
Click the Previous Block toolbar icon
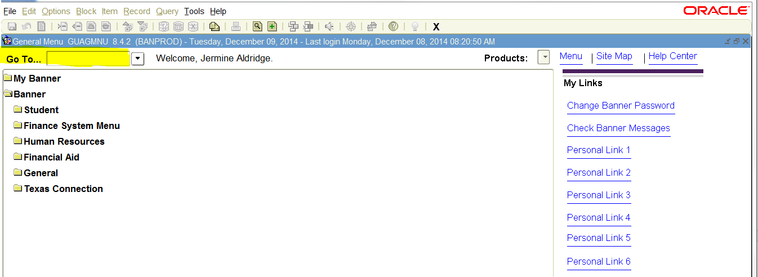coord(127,26)
